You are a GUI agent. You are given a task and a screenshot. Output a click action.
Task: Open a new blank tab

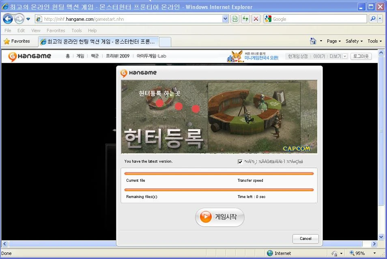pos(165,42)
